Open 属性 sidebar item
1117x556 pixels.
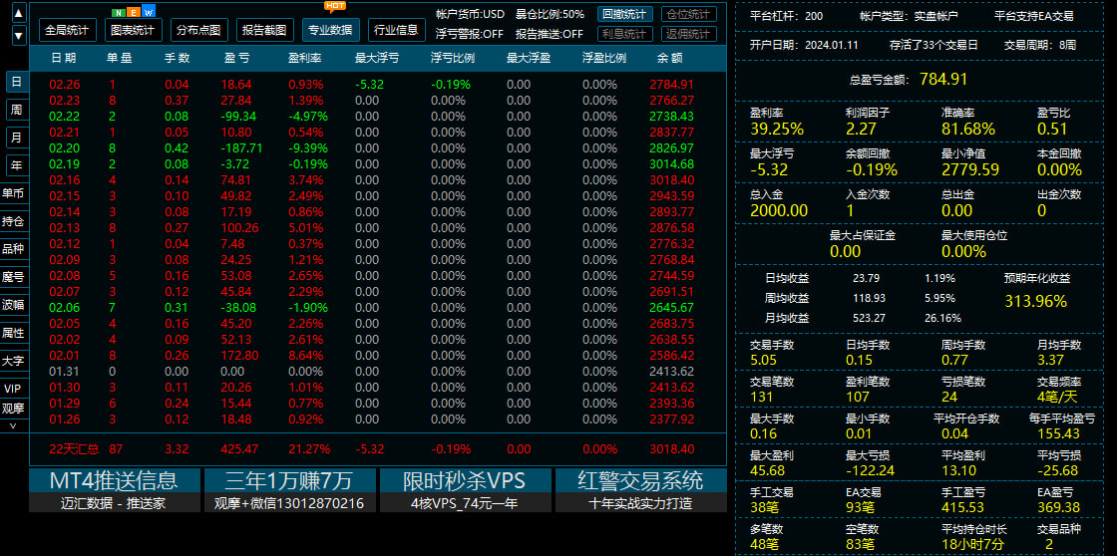(x=14, y=333)
